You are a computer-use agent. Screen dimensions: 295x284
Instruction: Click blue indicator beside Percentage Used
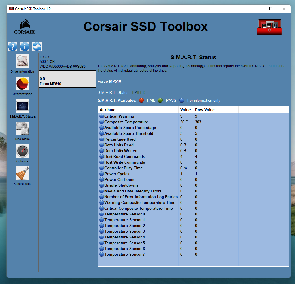click(102, 139)
